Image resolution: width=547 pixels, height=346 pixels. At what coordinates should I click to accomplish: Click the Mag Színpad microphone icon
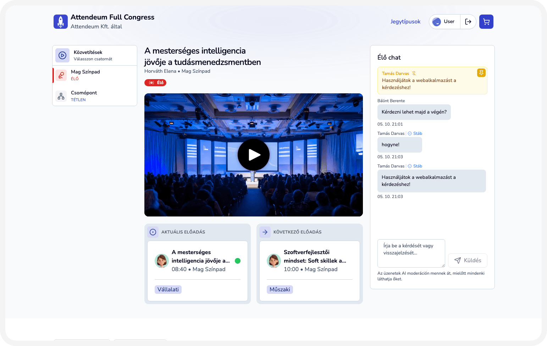61,75
